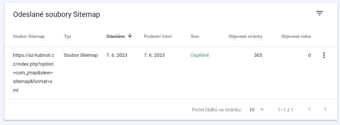This screenshot has height=125, width=340.
Task: Click the 1–1 z 1 pagination label
Action: (x=285, y=110)
